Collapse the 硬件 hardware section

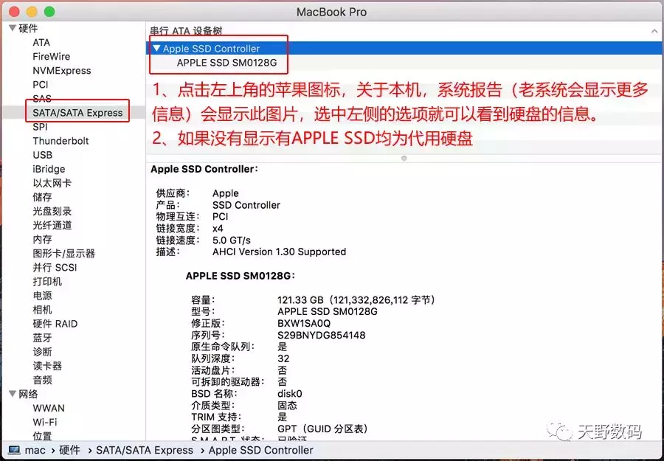pyautogui.click(x=13, y=28)
